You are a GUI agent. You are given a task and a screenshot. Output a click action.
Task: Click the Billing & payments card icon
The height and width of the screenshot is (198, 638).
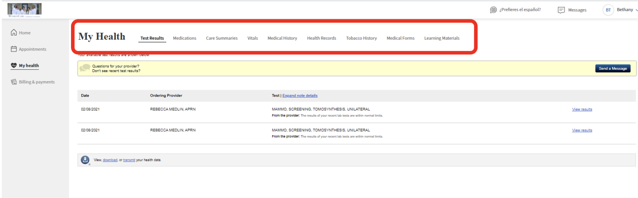(x=14, y=82)
